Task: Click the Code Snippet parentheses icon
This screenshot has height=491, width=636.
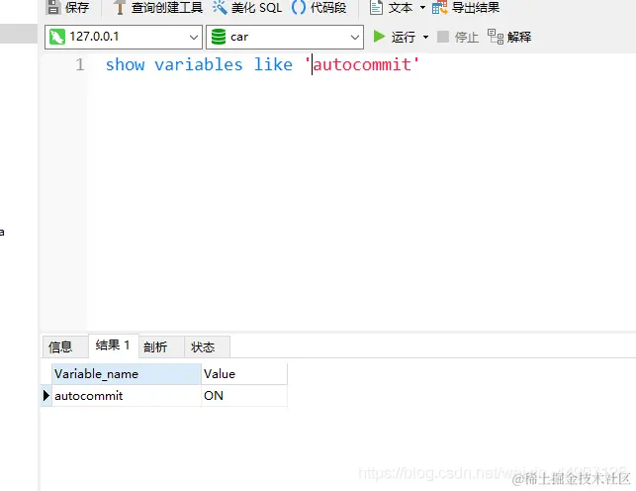Action: point(299,7)
